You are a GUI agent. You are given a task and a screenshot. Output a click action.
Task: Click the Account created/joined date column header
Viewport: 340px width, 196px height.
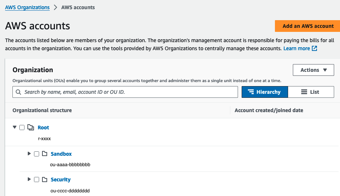click(269, 110)
